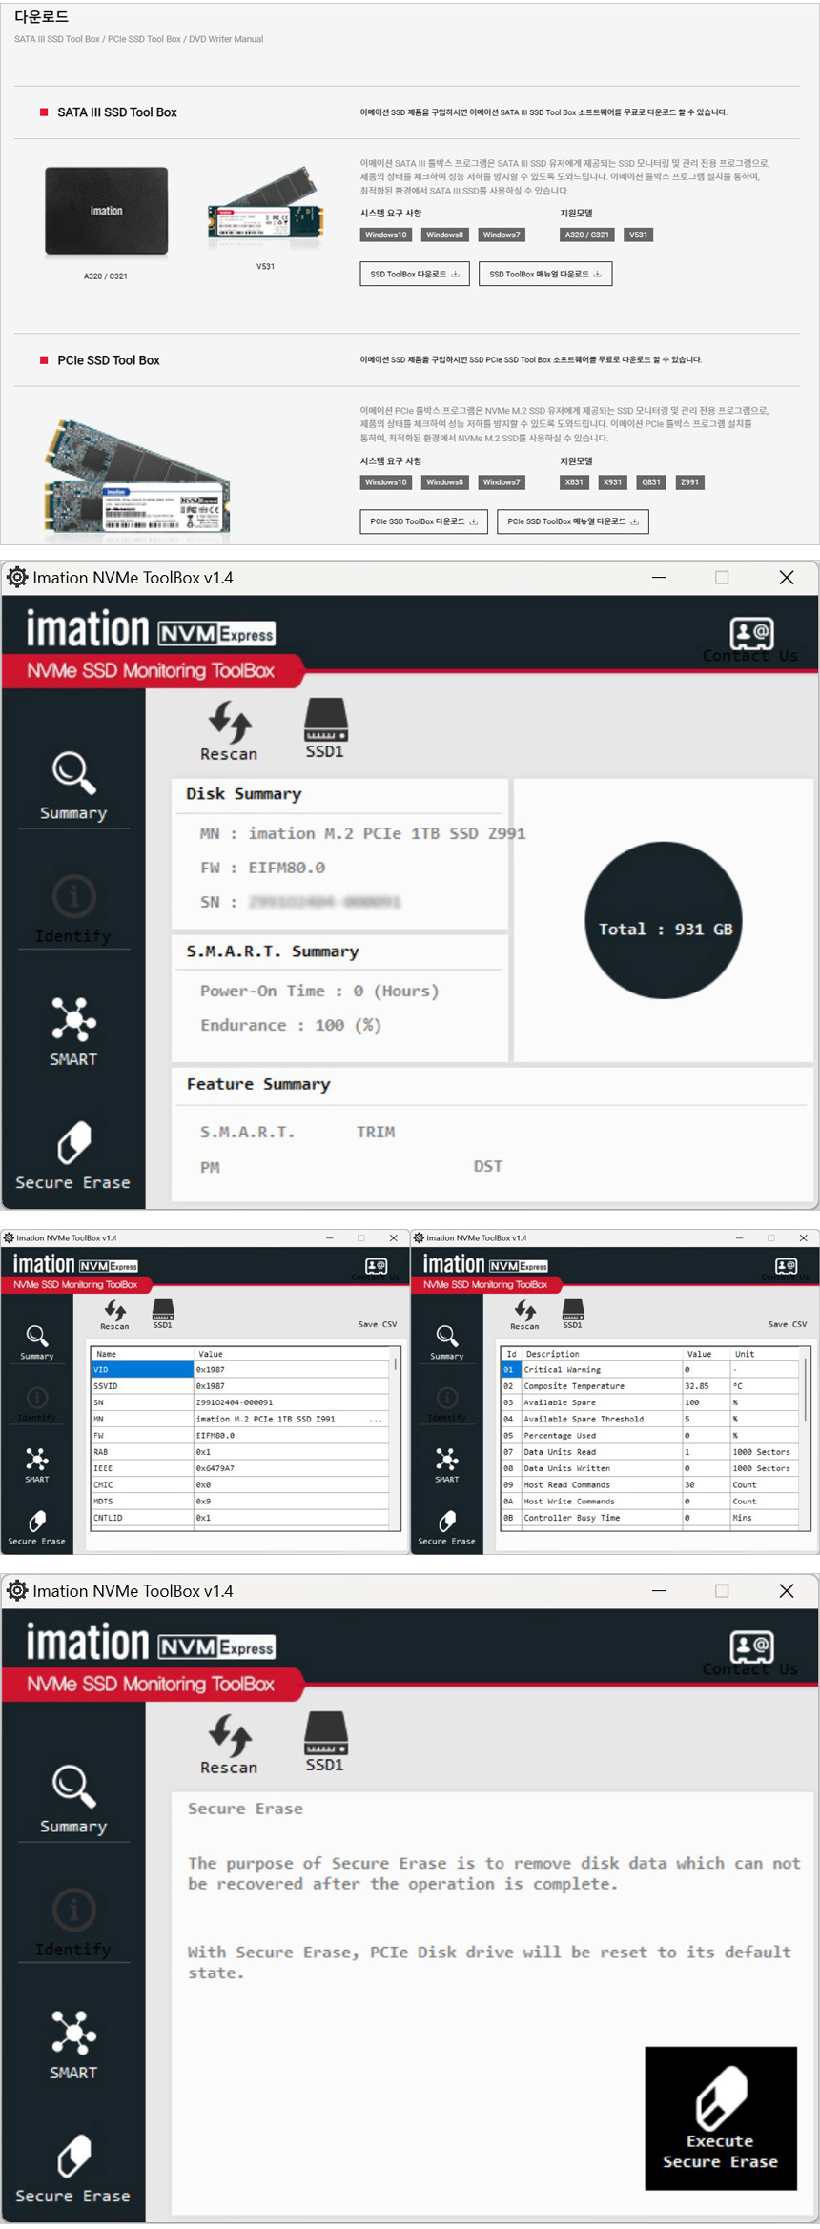Open Summary sidebar icon in Disk Summary window
The height and width of the screenshot is (2229, 820).
pos(73,773)
